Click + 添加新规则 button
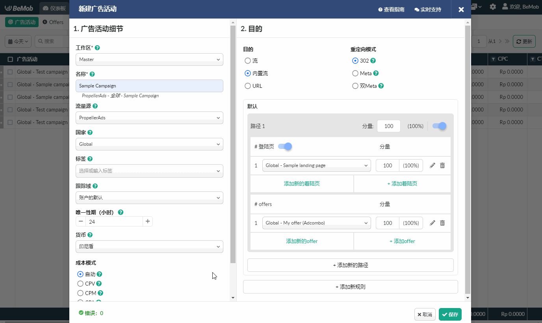This screenshot has width=542, height=323. point(351,287)
